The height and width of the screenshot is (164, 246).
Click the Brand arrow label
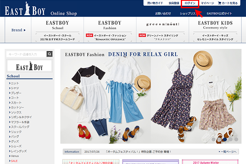click(x=18, y=30)
